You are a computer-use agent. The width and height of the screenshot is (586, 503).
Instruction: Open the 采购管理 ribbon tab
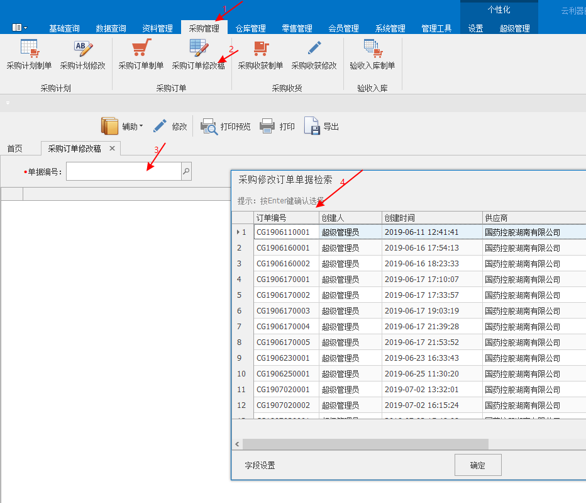(204, 28)
